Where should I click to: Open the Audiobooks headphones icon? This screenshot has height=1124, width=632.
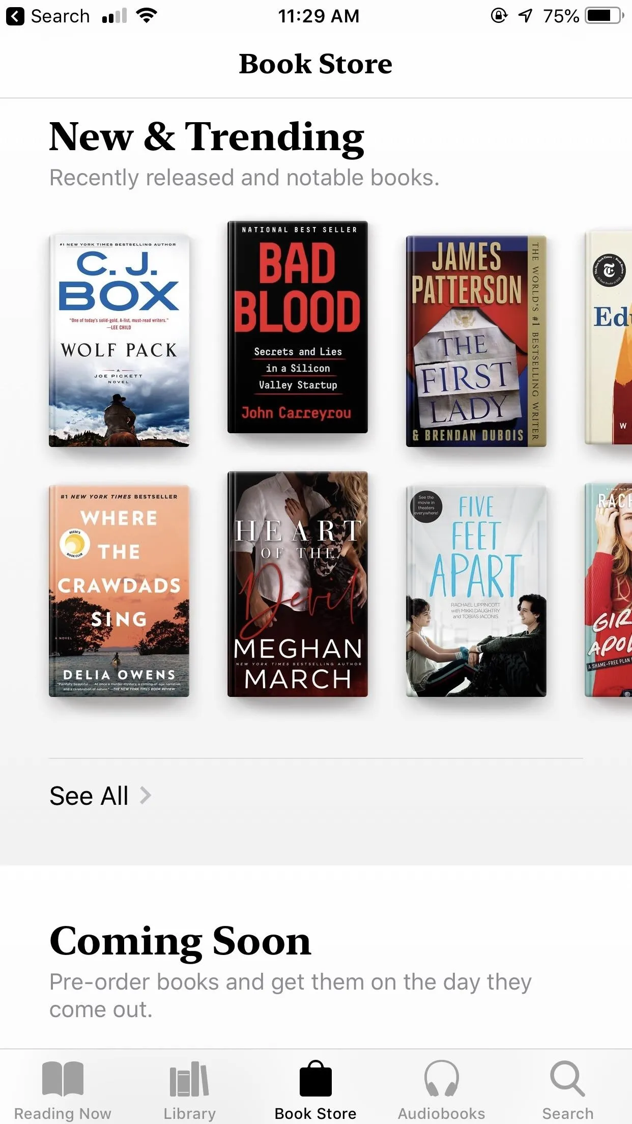point(442,1079)
